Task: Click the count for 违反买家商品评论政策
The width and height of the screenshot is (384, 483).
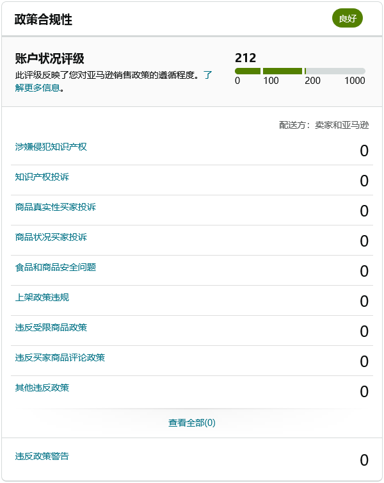Action: 364,362
